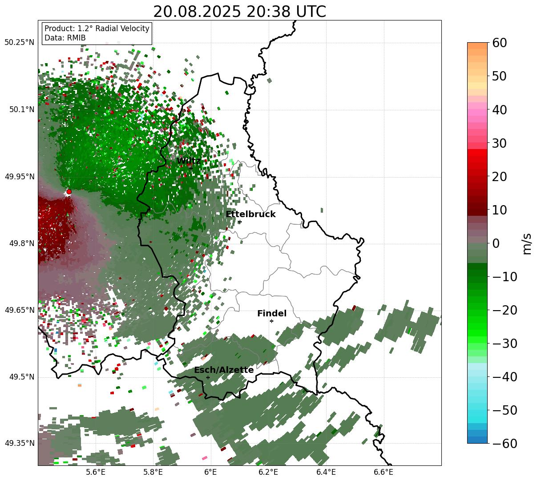
Task: Click the 6.4°E longitude label
Action: coord(326,472)
